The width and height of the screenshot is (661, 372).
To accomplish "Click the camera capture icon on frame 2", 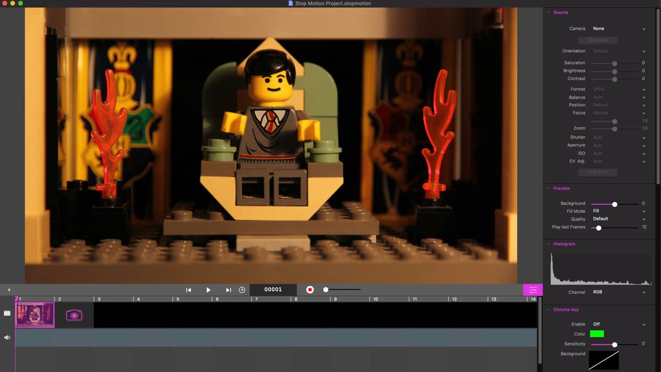I will tap(74, 315).
